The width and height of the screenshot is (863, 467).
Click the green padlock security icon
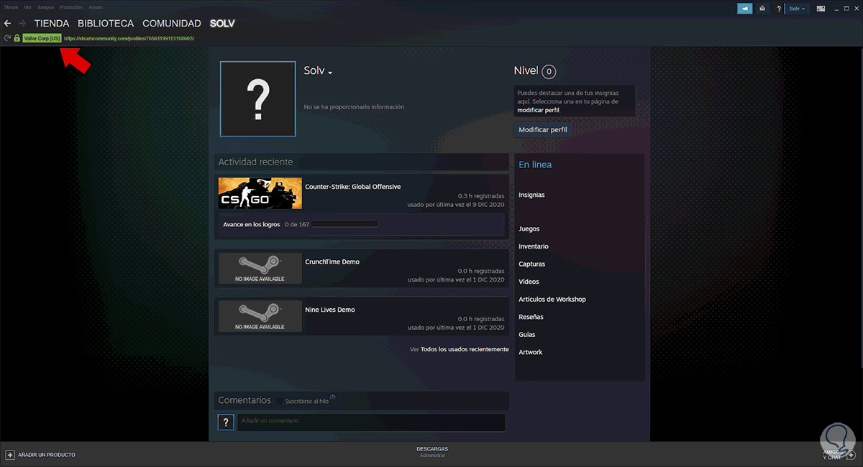point(17,38)
